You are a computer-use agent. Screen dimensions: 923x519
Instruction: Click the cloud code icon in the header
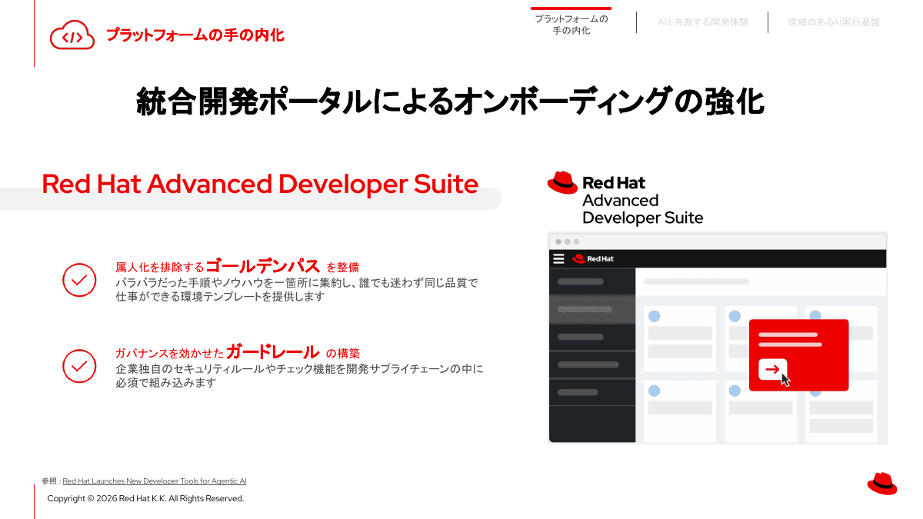[x=72, y=35]
